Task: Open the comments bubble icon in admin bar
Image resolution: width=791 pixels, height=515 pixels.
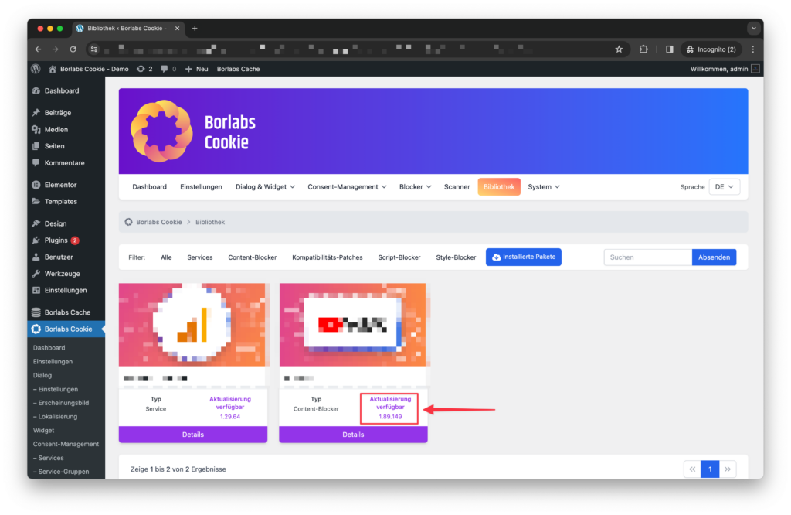Action: point(168,69)
